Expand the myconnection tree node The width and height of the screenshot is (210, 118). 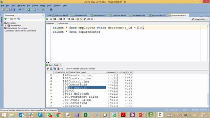[x=6, y=26]
